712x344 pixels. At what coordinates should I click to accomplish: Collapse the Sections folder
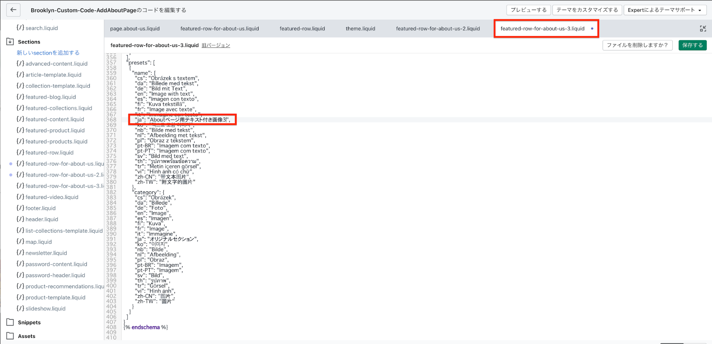point(10,42)
